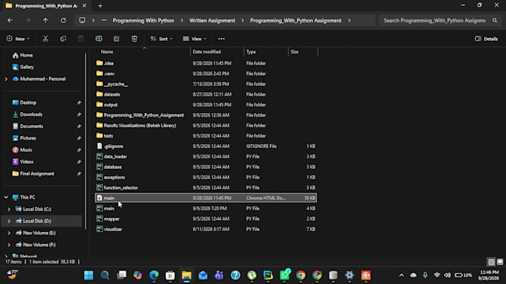Click the Rename icon in toolbar
The height and width of the screenshot is (284, 506).
(99, 39)
